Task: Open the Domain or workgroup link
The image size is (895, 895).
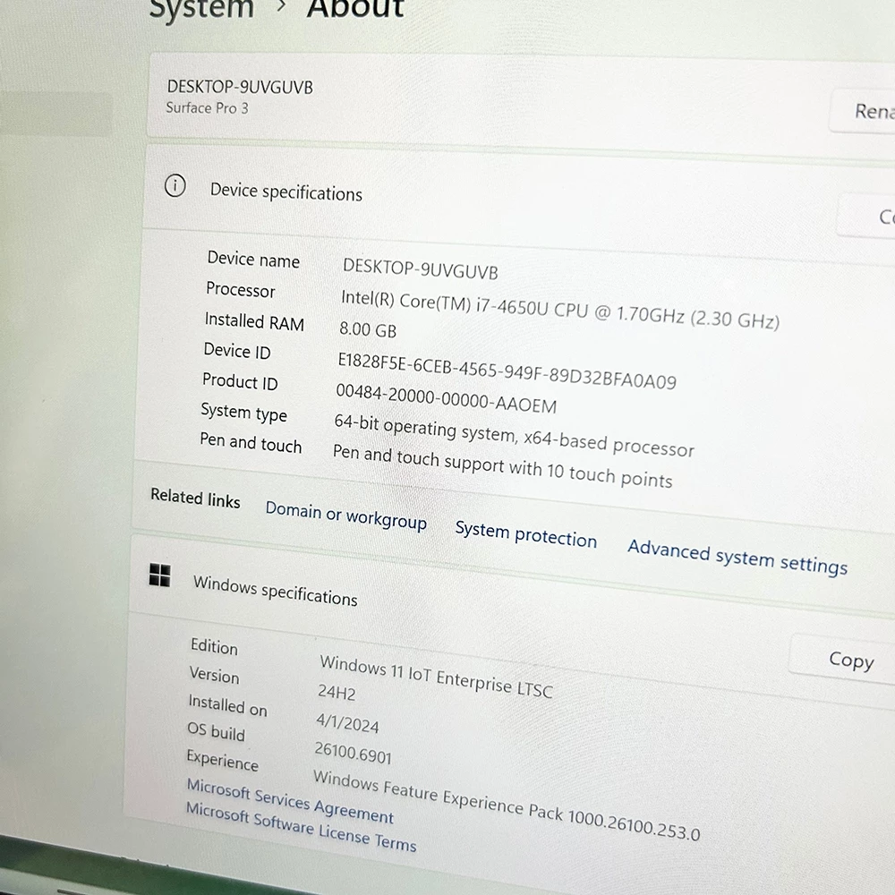Action: click(x=345, y=515)
